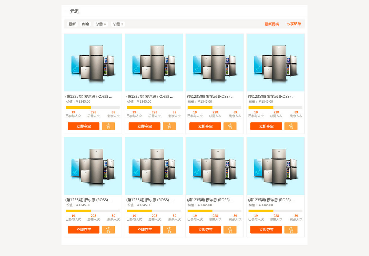Add first product in top row to cart
The height and width of the screenshot is (256, 369).
coord(108,126)
